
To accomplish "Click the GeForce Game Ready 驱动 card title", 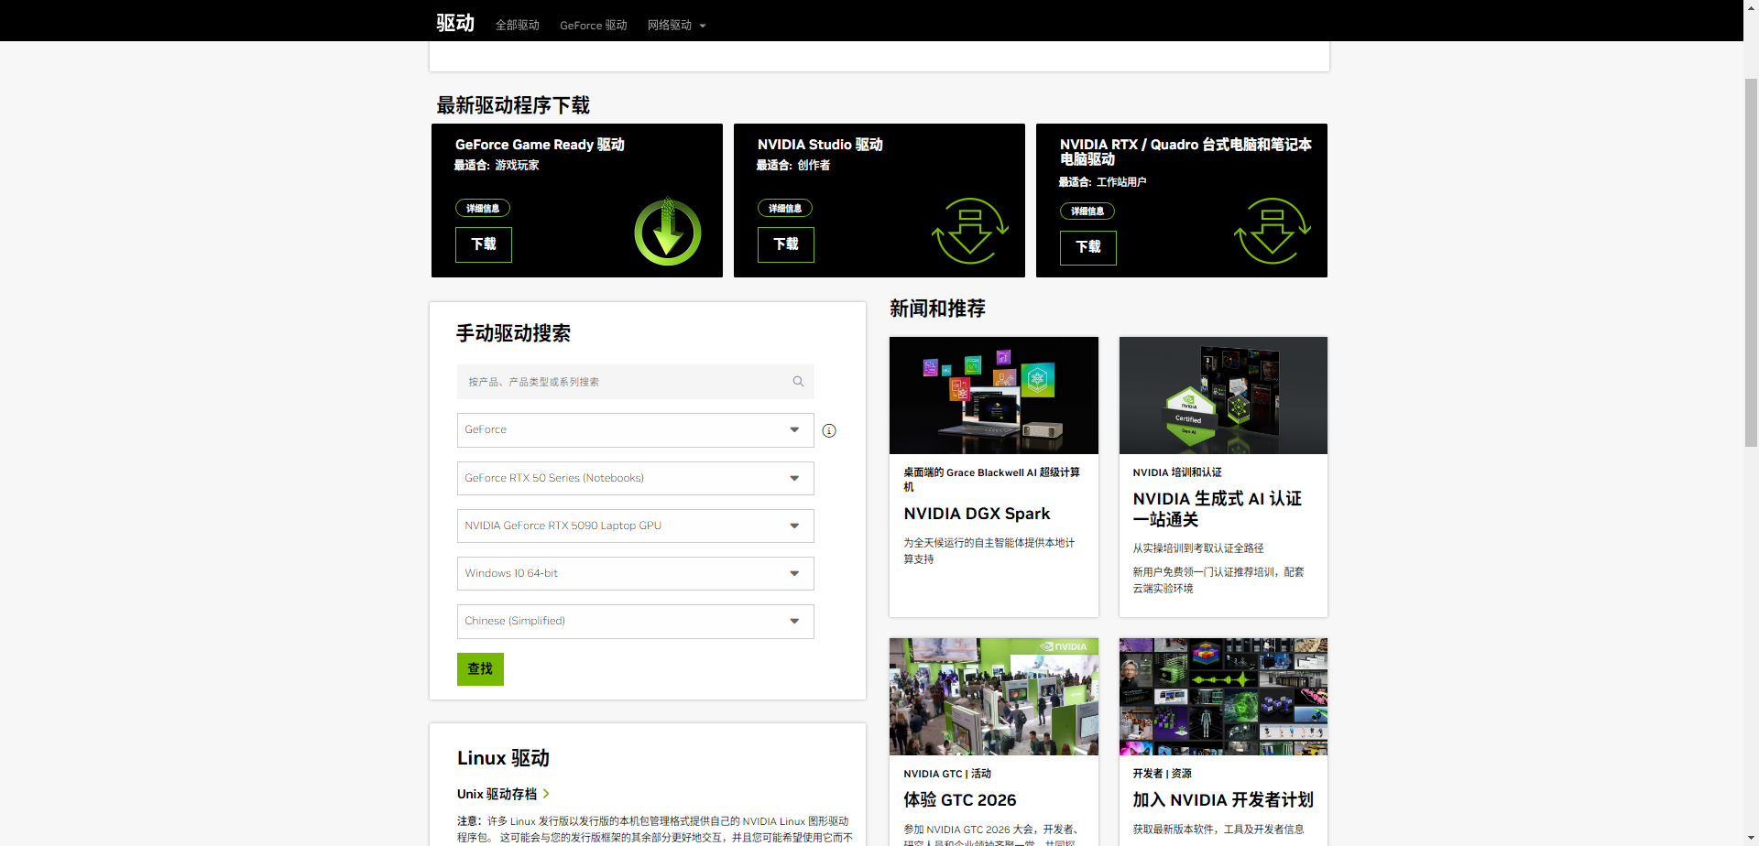I will (540, 145).
